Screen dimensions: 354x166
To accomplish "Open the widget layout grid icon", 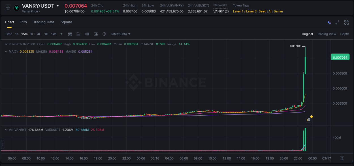I will click(x=346, y=22).
